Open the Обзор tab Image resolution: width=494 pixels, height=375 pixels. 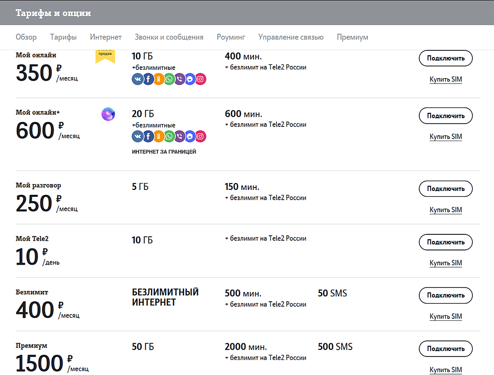coord(26,37)
